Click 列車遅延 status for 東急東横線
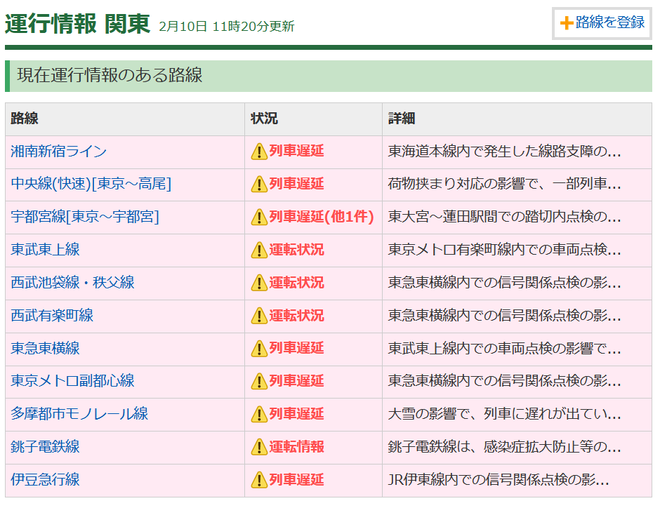 [x=297, y=348]
